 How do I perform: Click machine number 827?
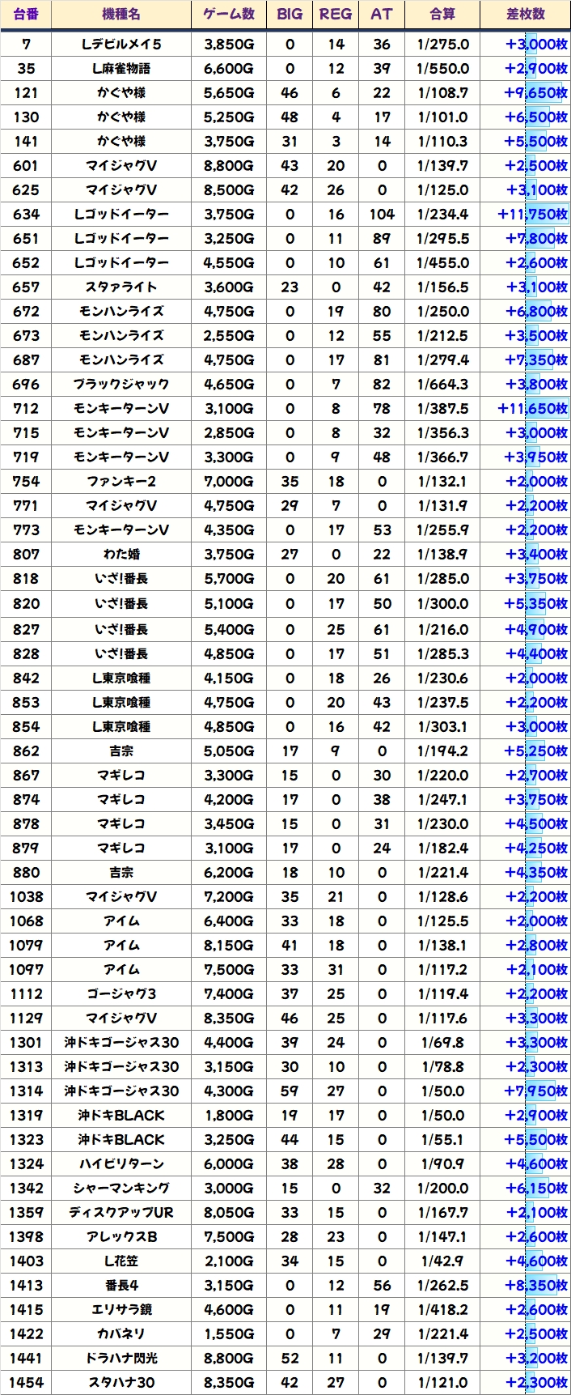point(26,630)
